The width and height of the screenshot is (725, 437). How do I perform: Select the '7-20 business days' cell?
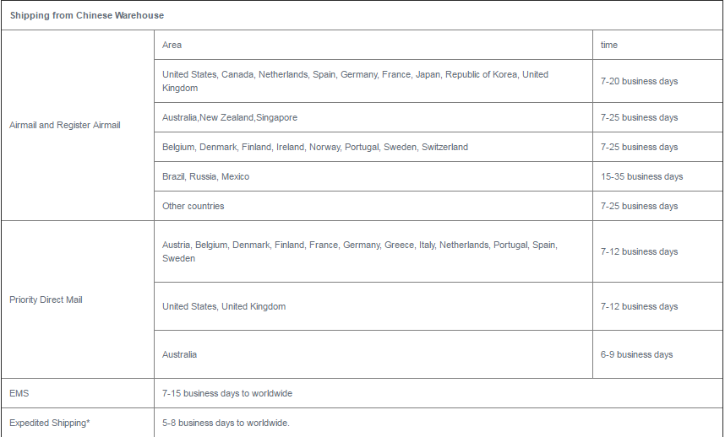point(657,81)
